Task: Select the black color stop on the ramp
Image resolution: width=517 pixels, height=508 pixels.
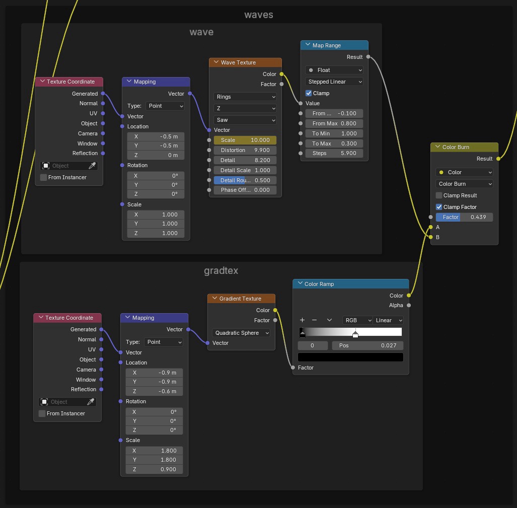Action: [303, 333]
